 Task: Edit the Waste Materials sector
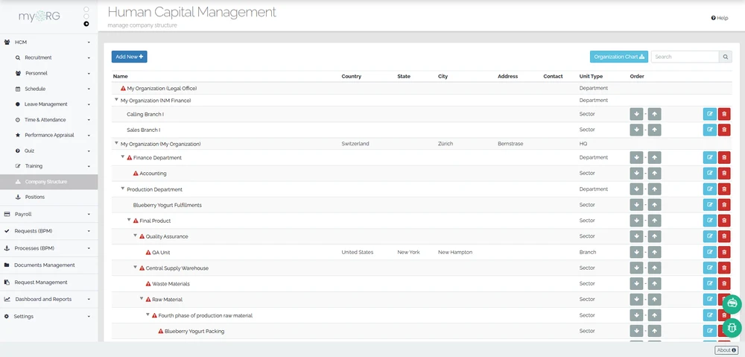(709, 284)
